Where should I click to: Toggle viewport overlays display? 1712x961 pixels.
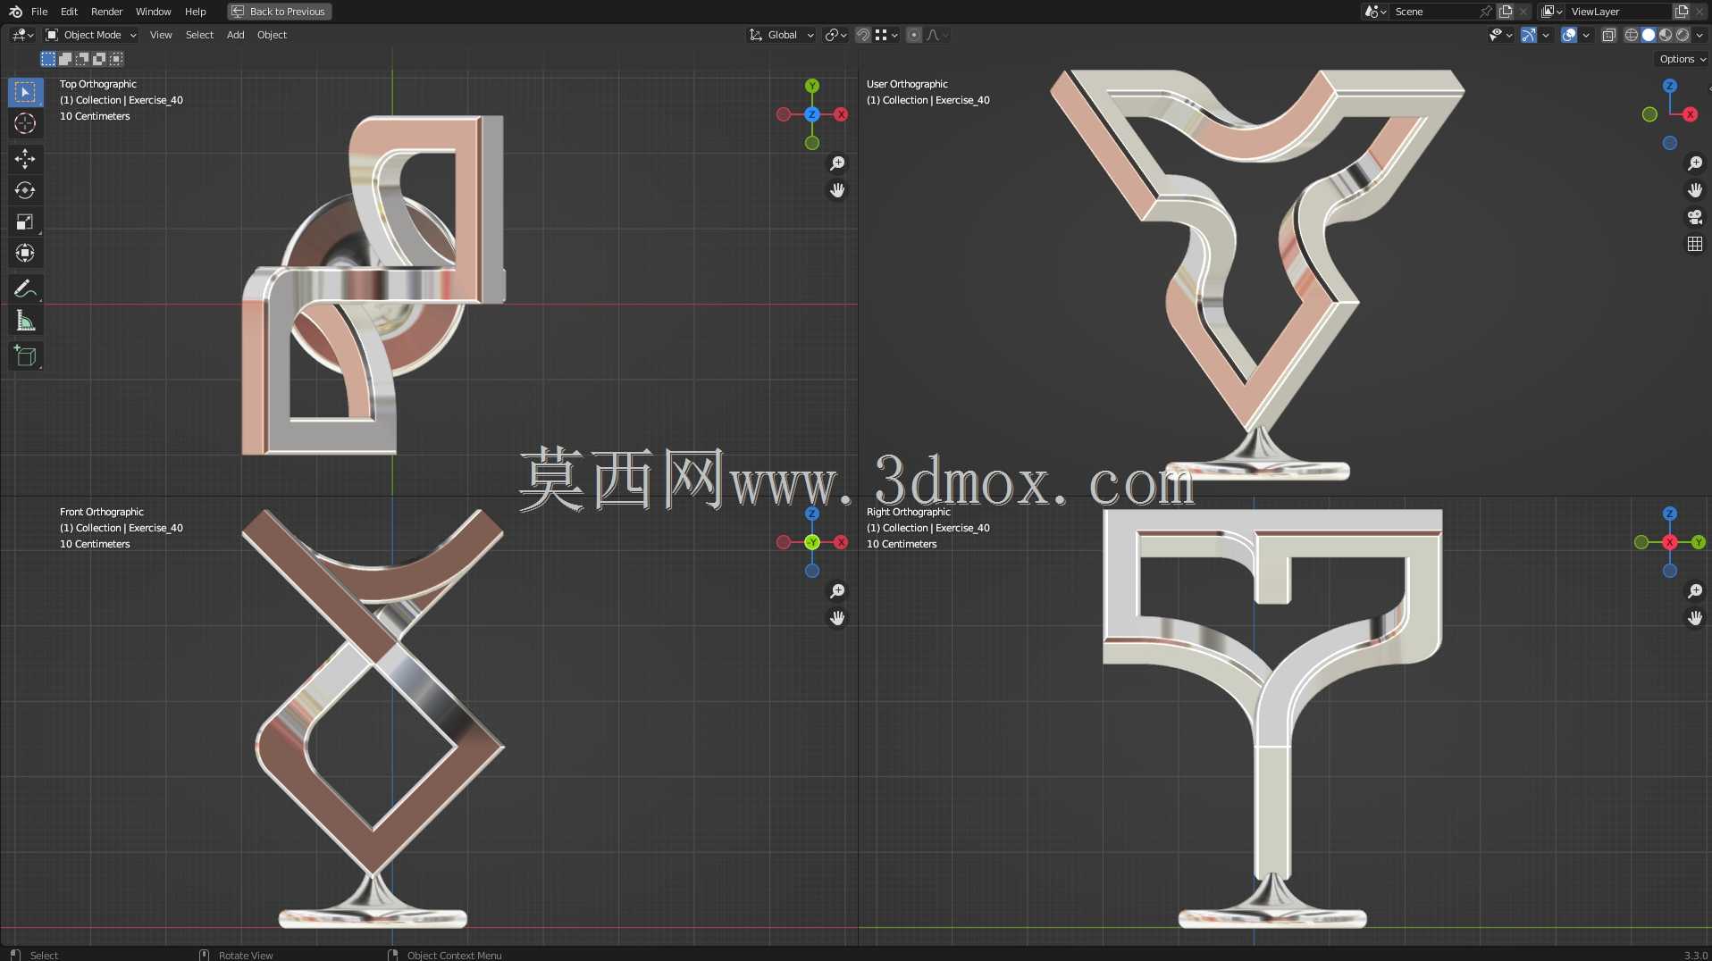1568,35
